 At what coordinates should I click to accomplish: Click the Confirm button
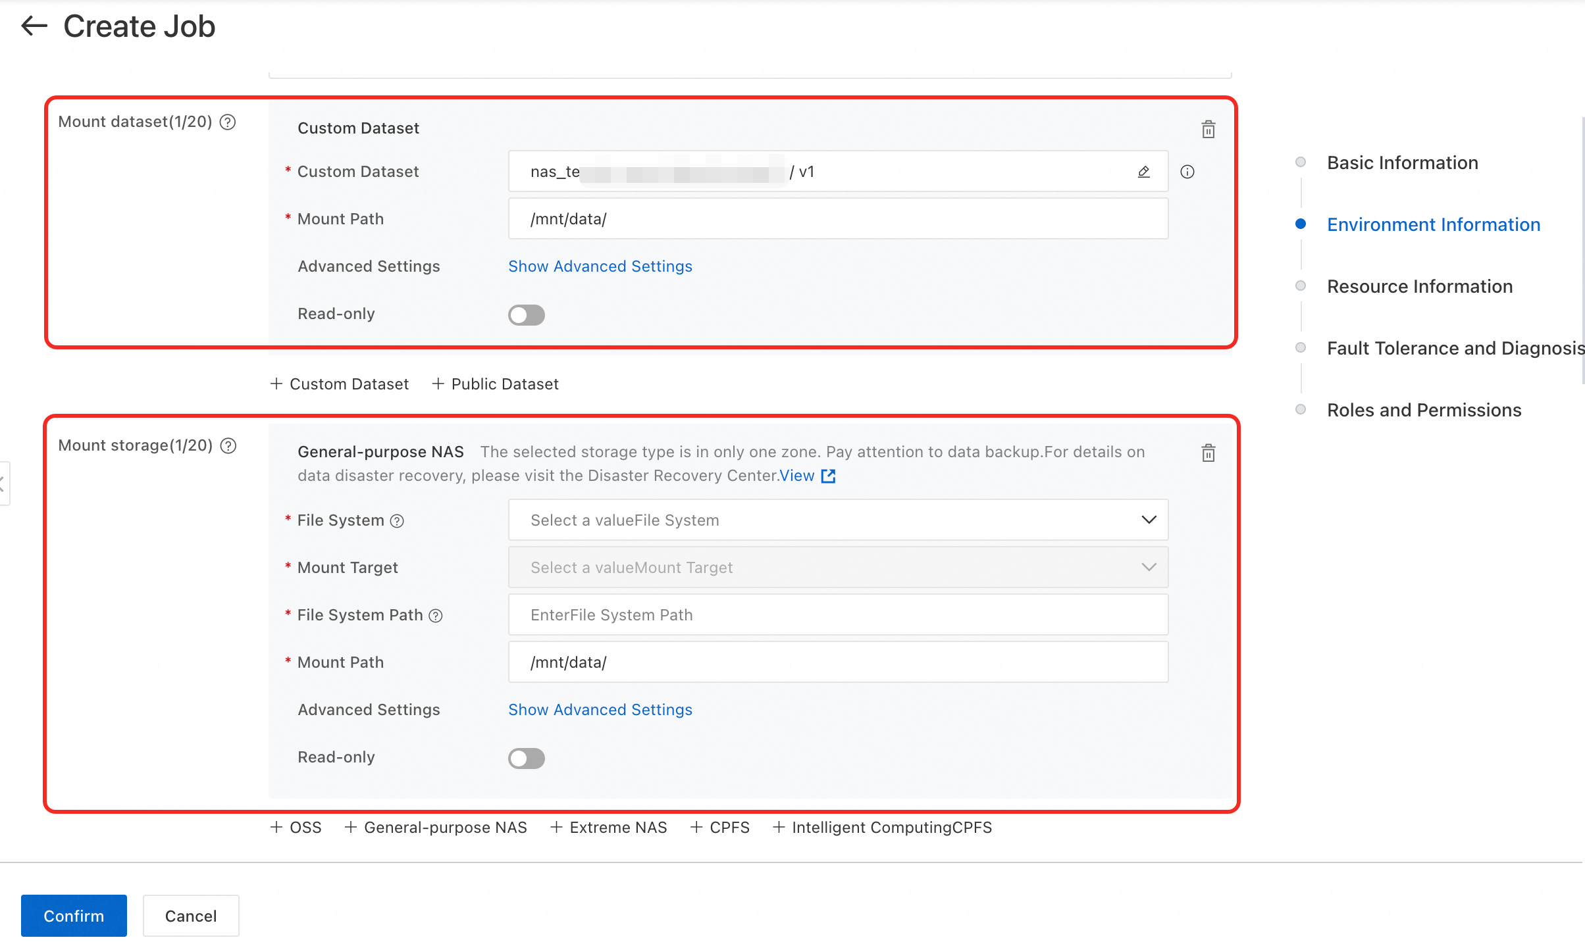click(74, 916)
